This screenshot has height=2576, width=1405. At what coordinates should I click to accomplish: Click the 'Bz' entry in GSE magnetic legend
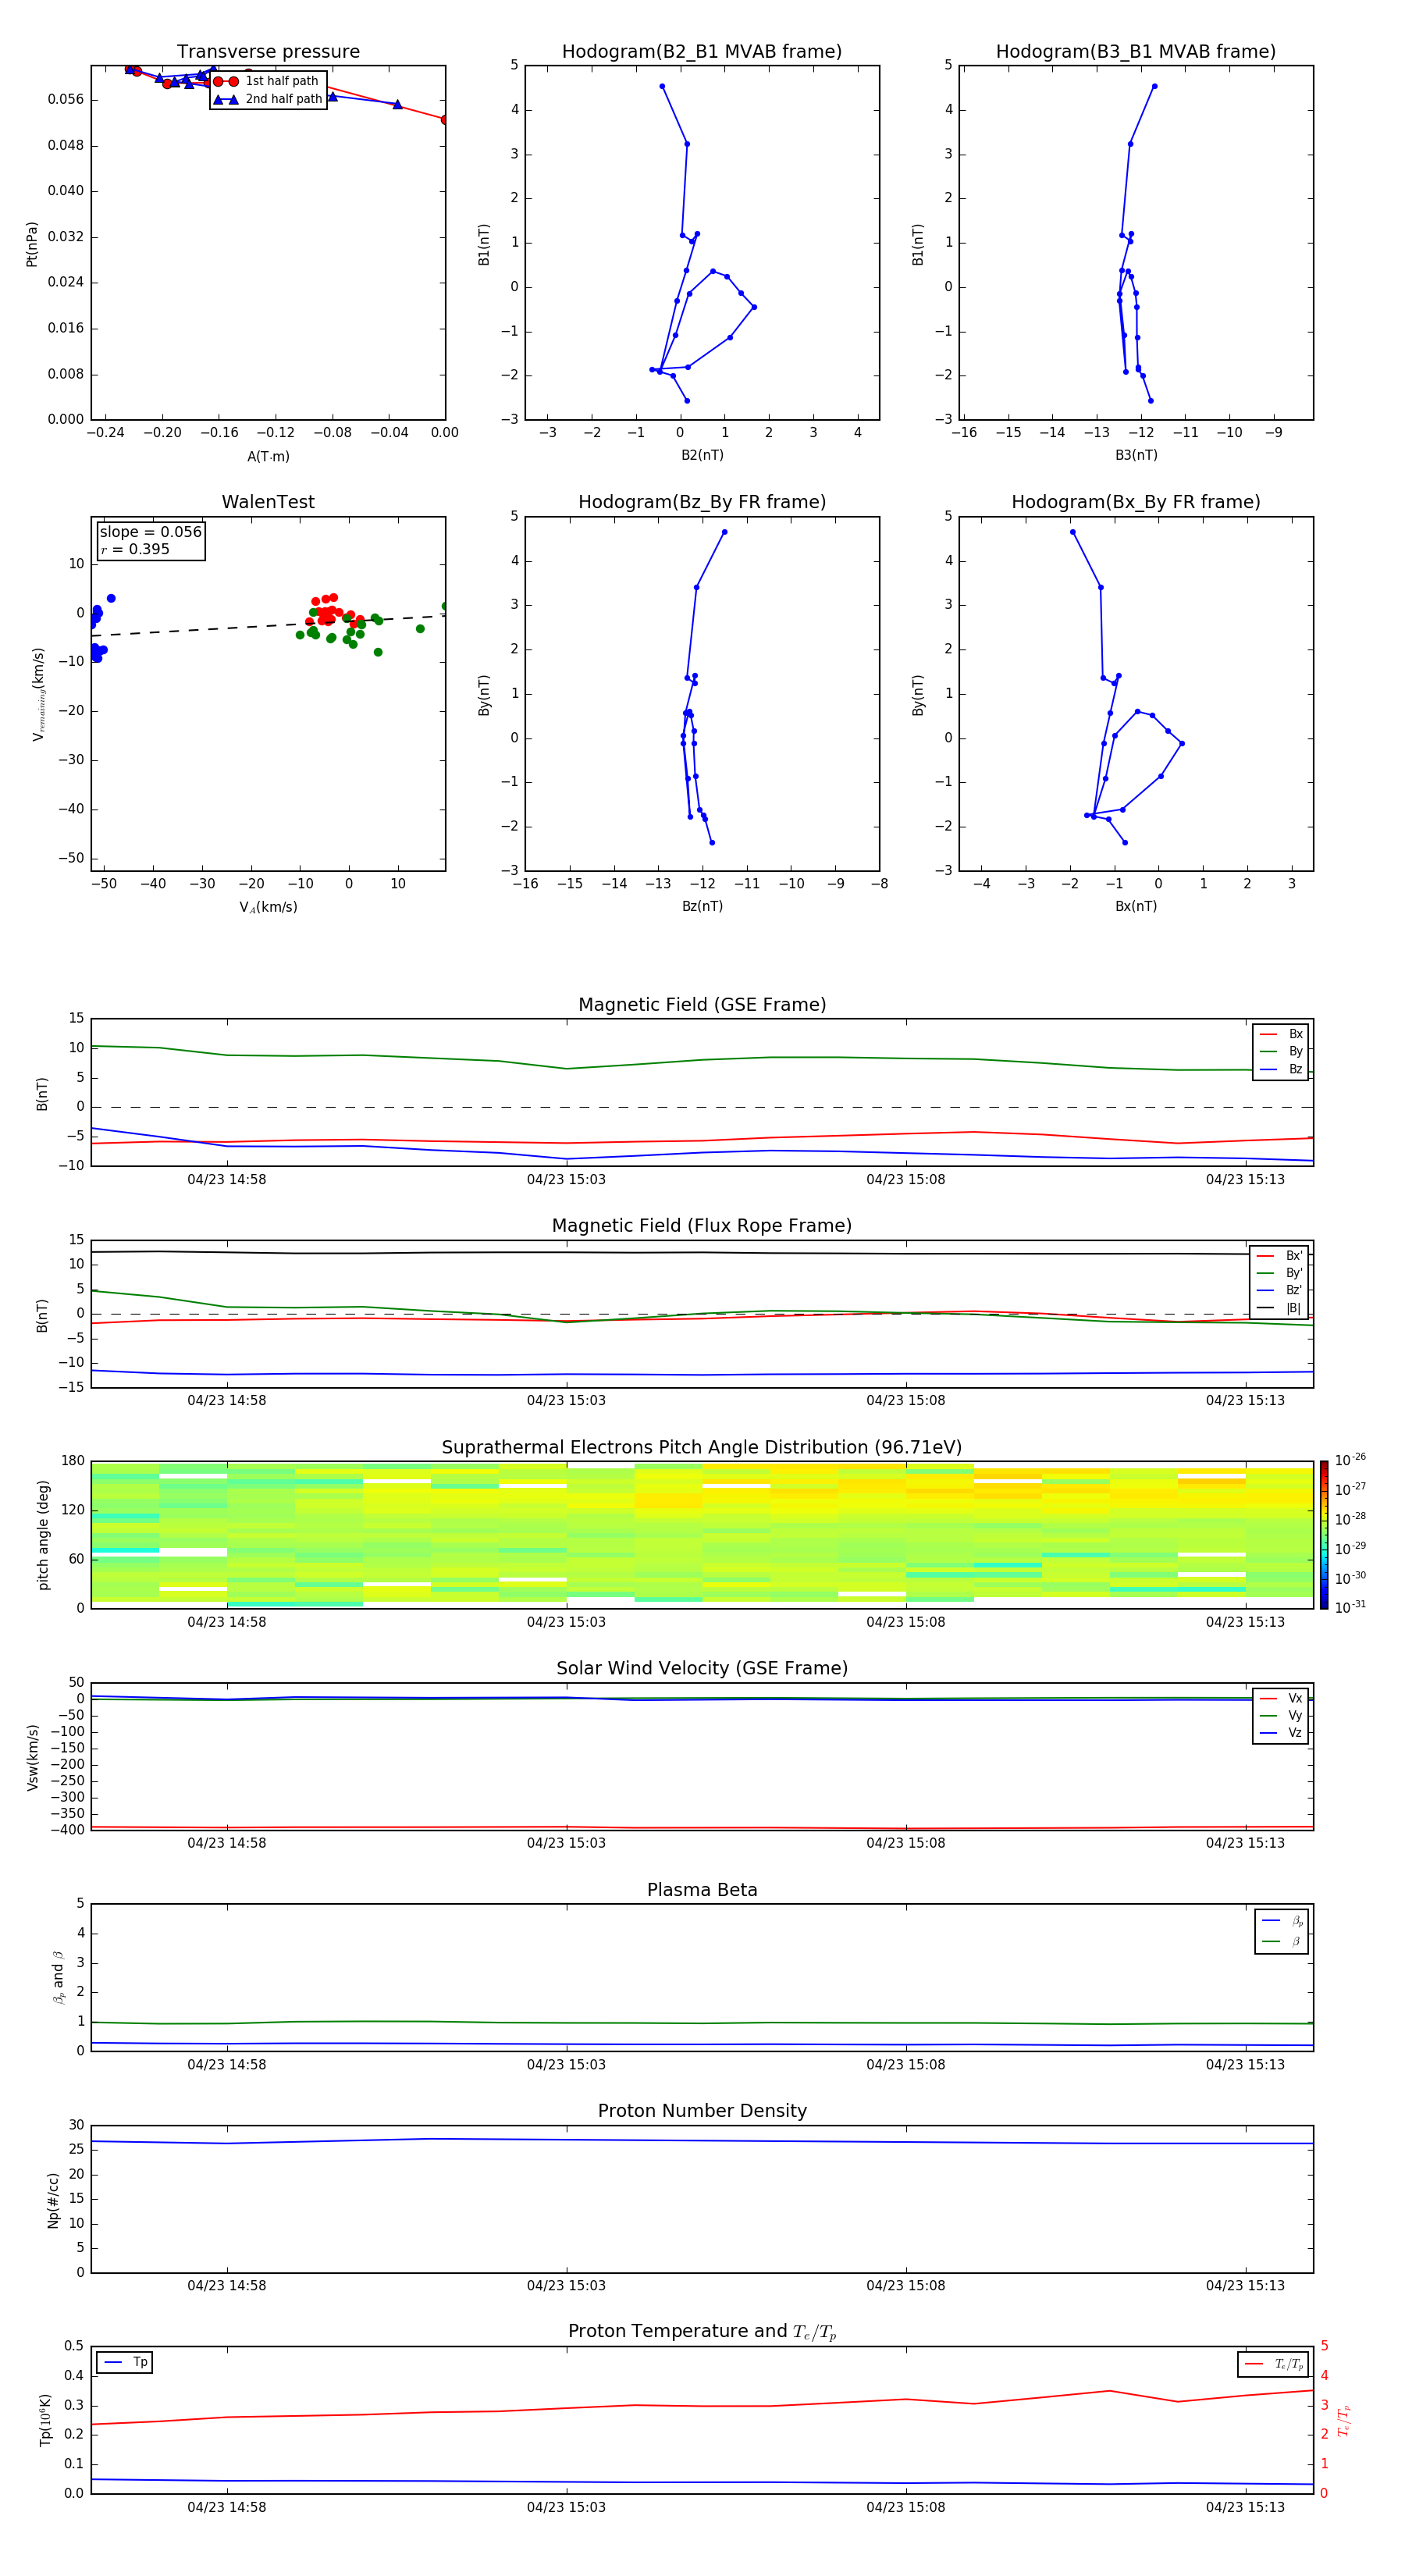click(1281, 1069)
